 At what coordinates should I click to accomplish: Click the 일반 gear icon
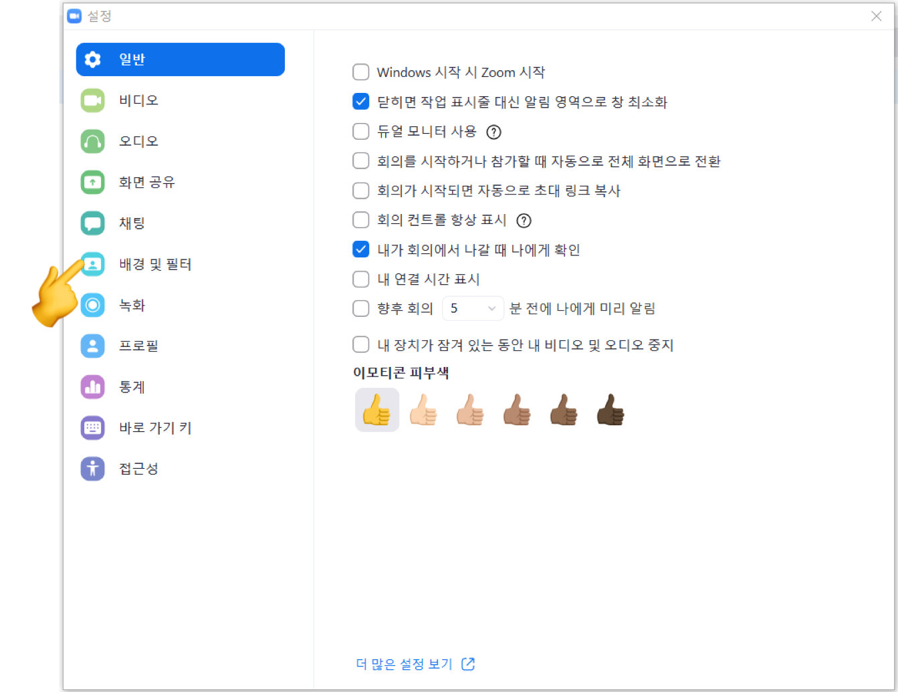coord(93,60)
